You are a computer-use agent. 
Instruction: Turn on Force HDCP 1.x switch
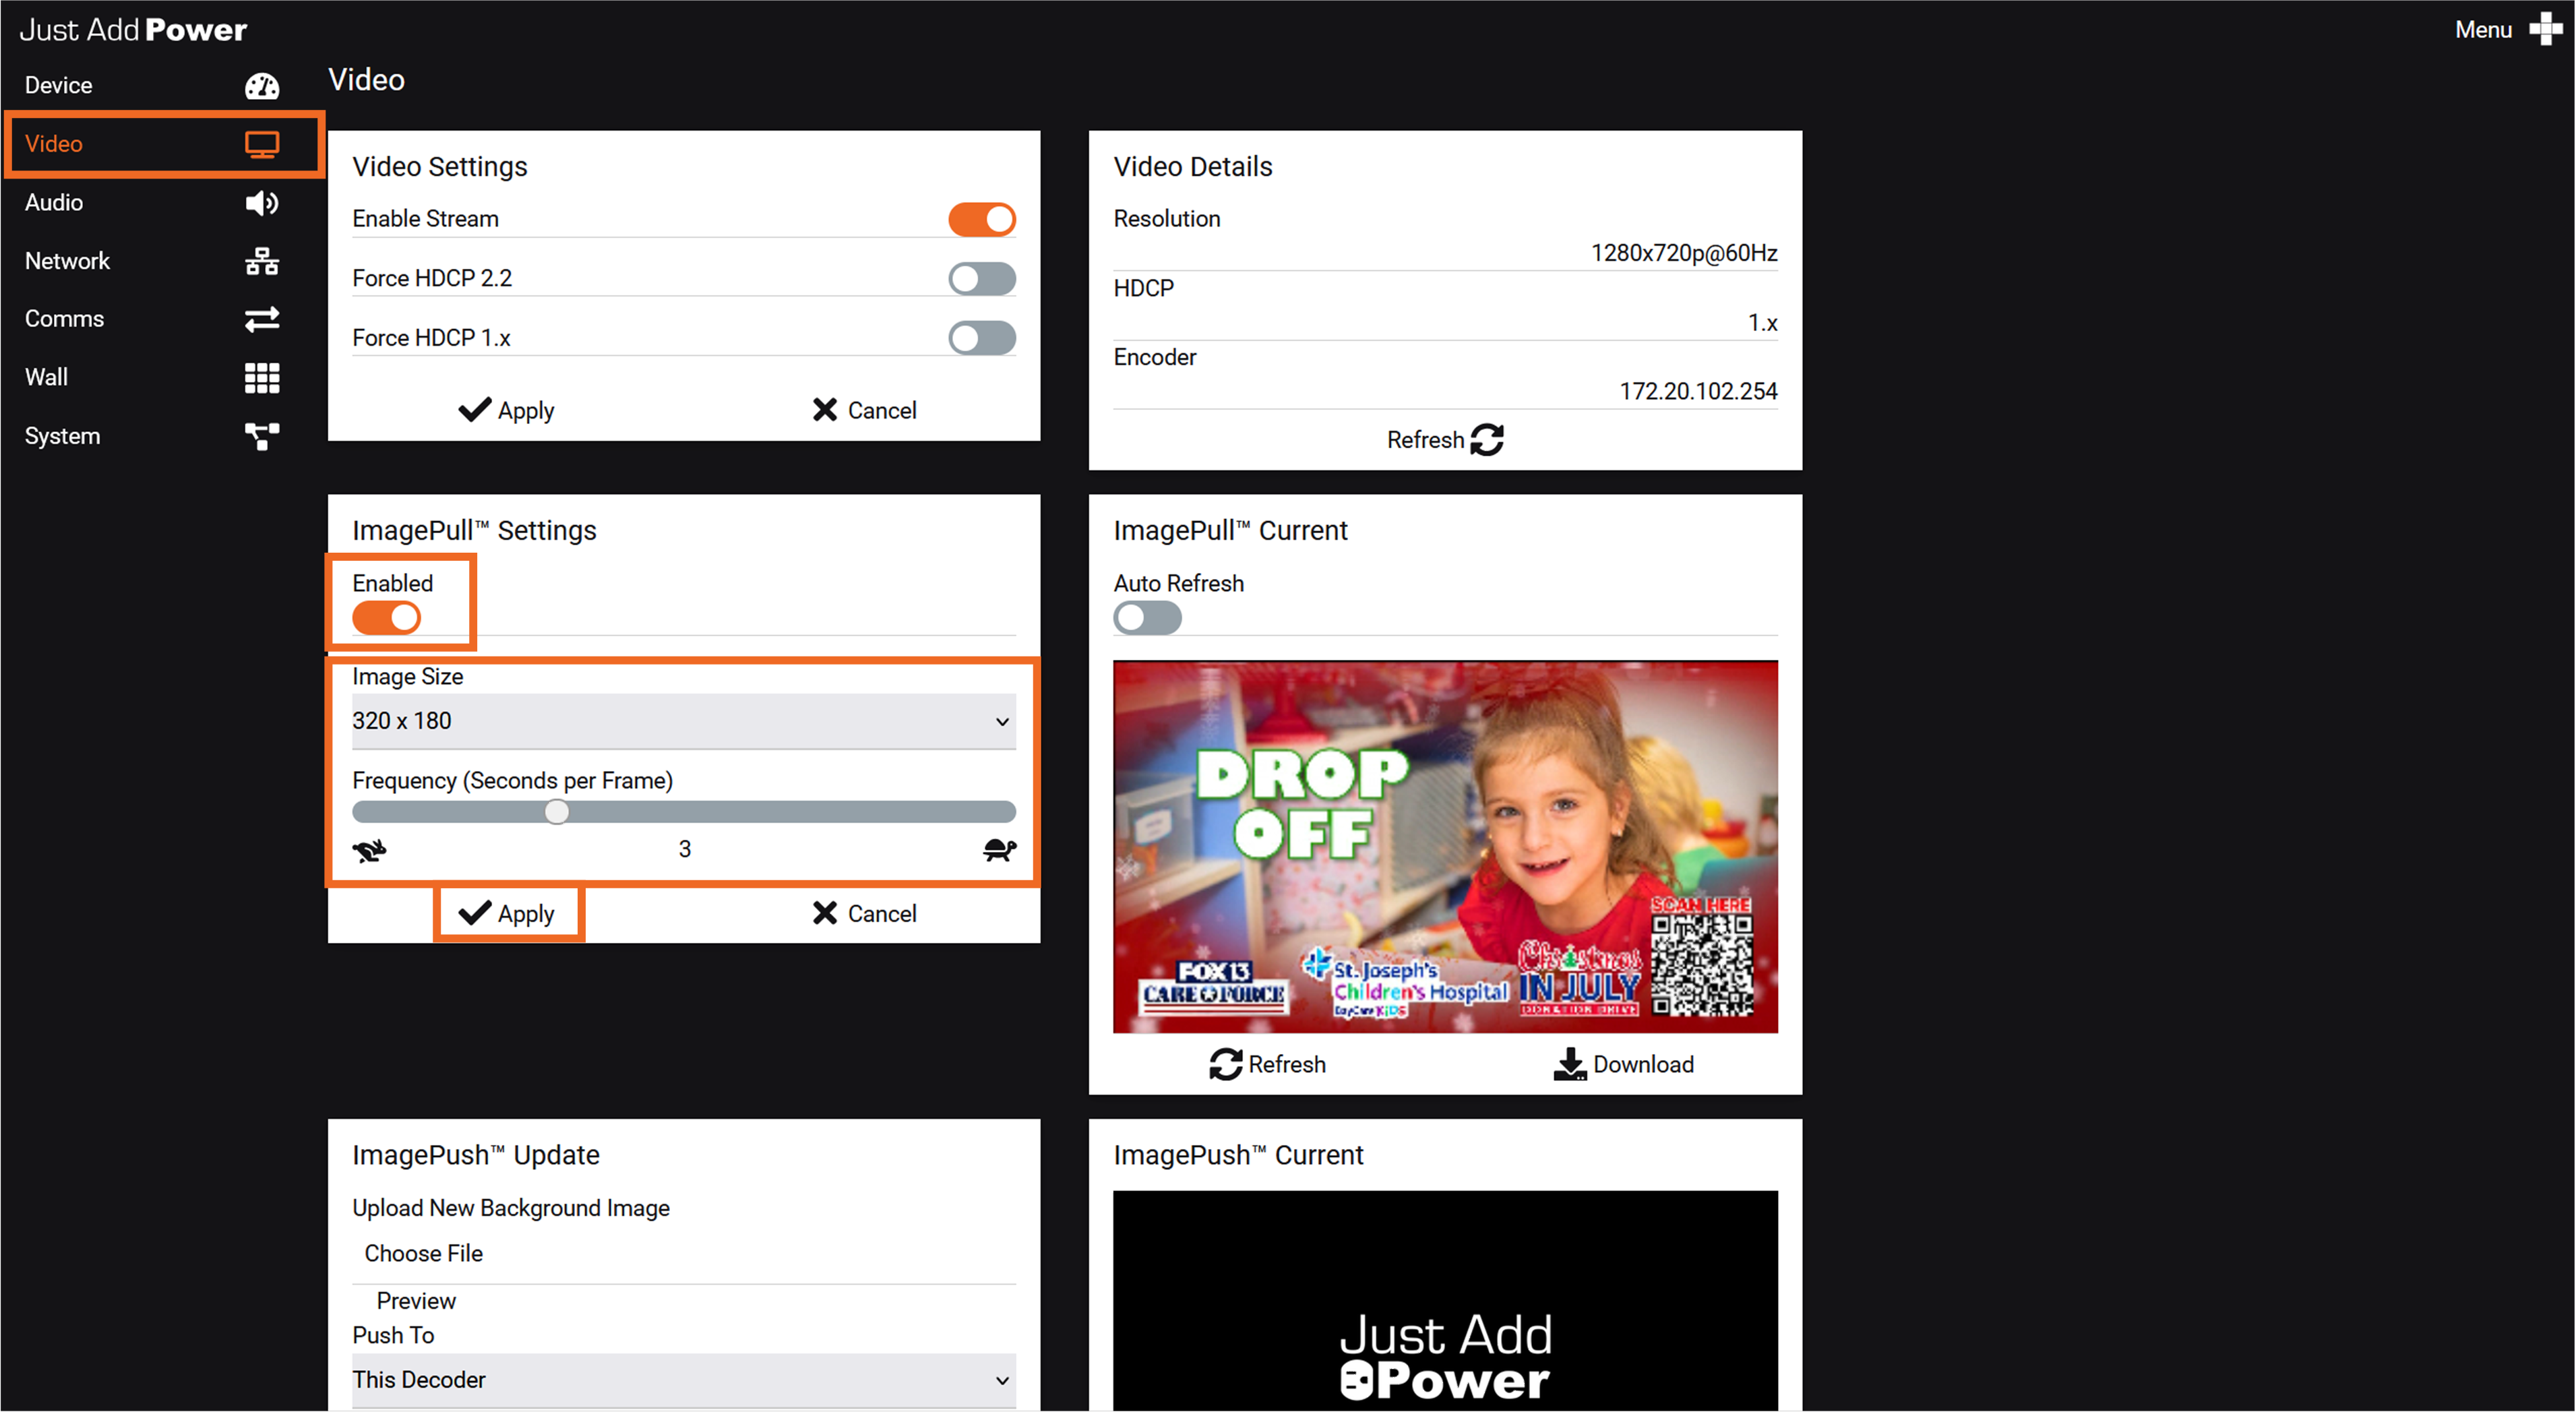pyautogui.click(x=982, y=338)
